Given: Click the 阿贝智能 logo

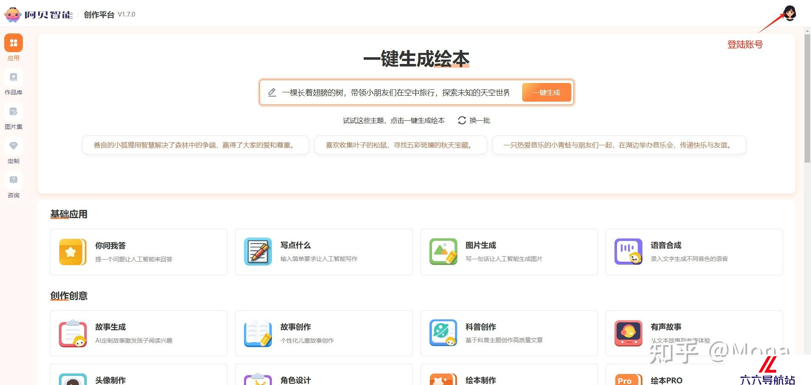Looking at the screenshot, I should click(39, 15).
